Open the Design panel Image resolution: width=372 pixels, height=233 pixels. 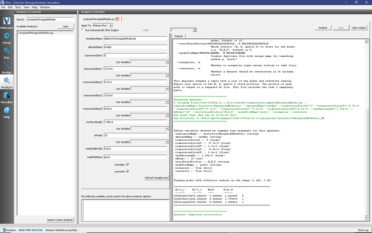(x=6, y=68)
